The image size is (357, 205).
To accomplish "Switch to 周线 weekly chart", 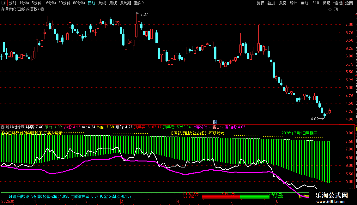I will point(102,3).
